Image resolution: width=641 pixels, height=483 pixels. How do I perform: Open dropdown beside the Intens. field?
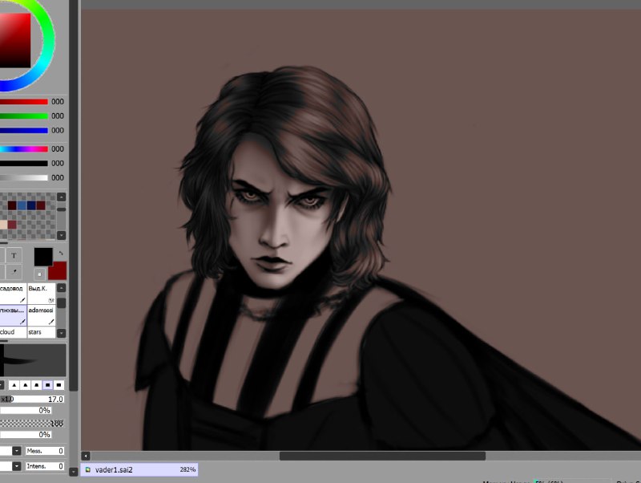point(16,466)
